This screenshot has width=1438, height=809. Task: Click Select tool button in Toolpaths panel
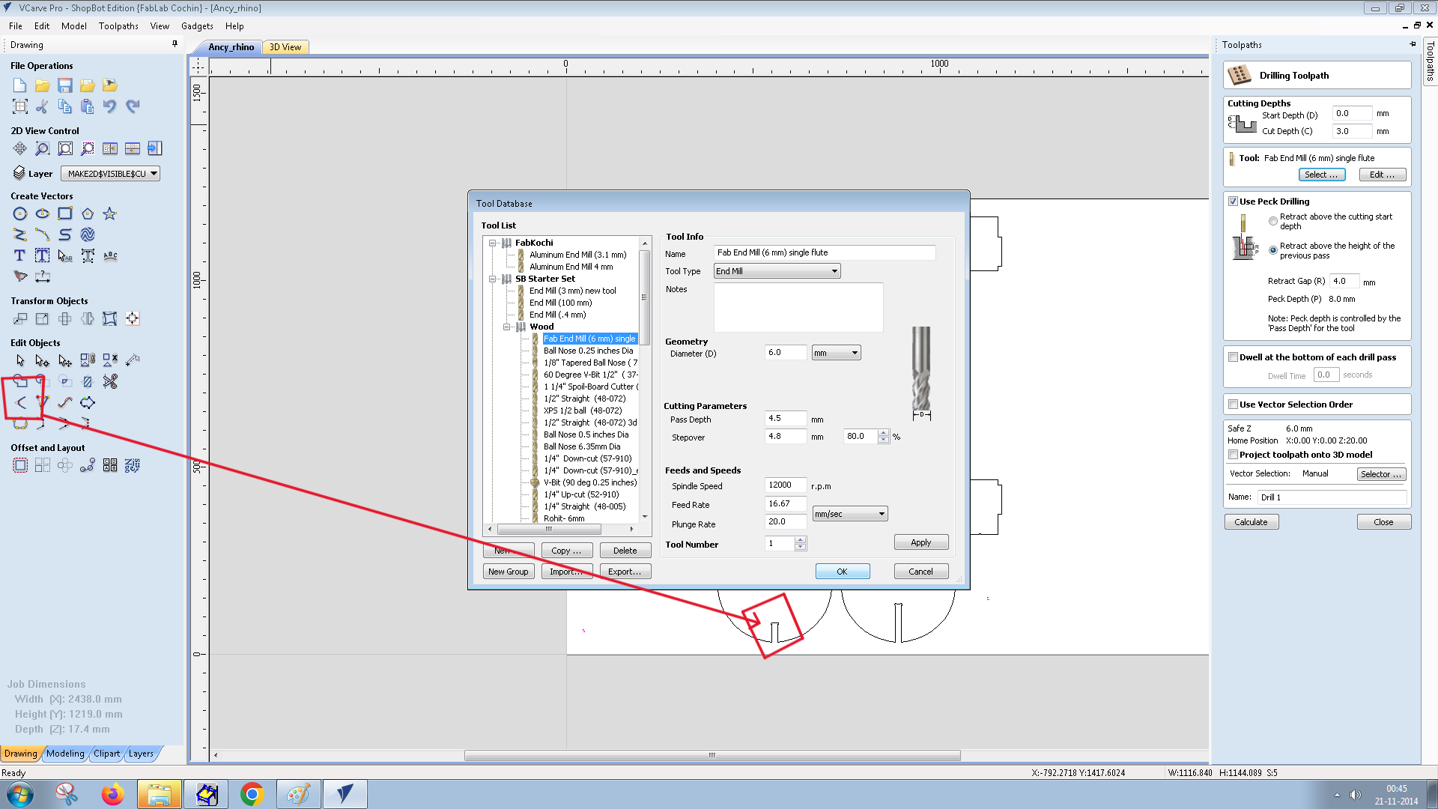tap(1322, 175)
